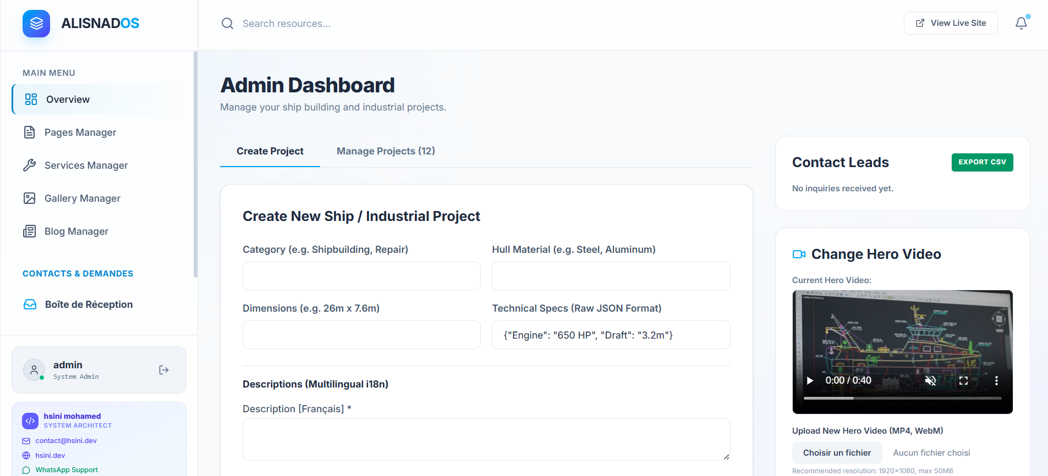The height and width of the screenshot is (476, 1048).
Task: Click View Live Site button
Action: click(x=951, y=23)
